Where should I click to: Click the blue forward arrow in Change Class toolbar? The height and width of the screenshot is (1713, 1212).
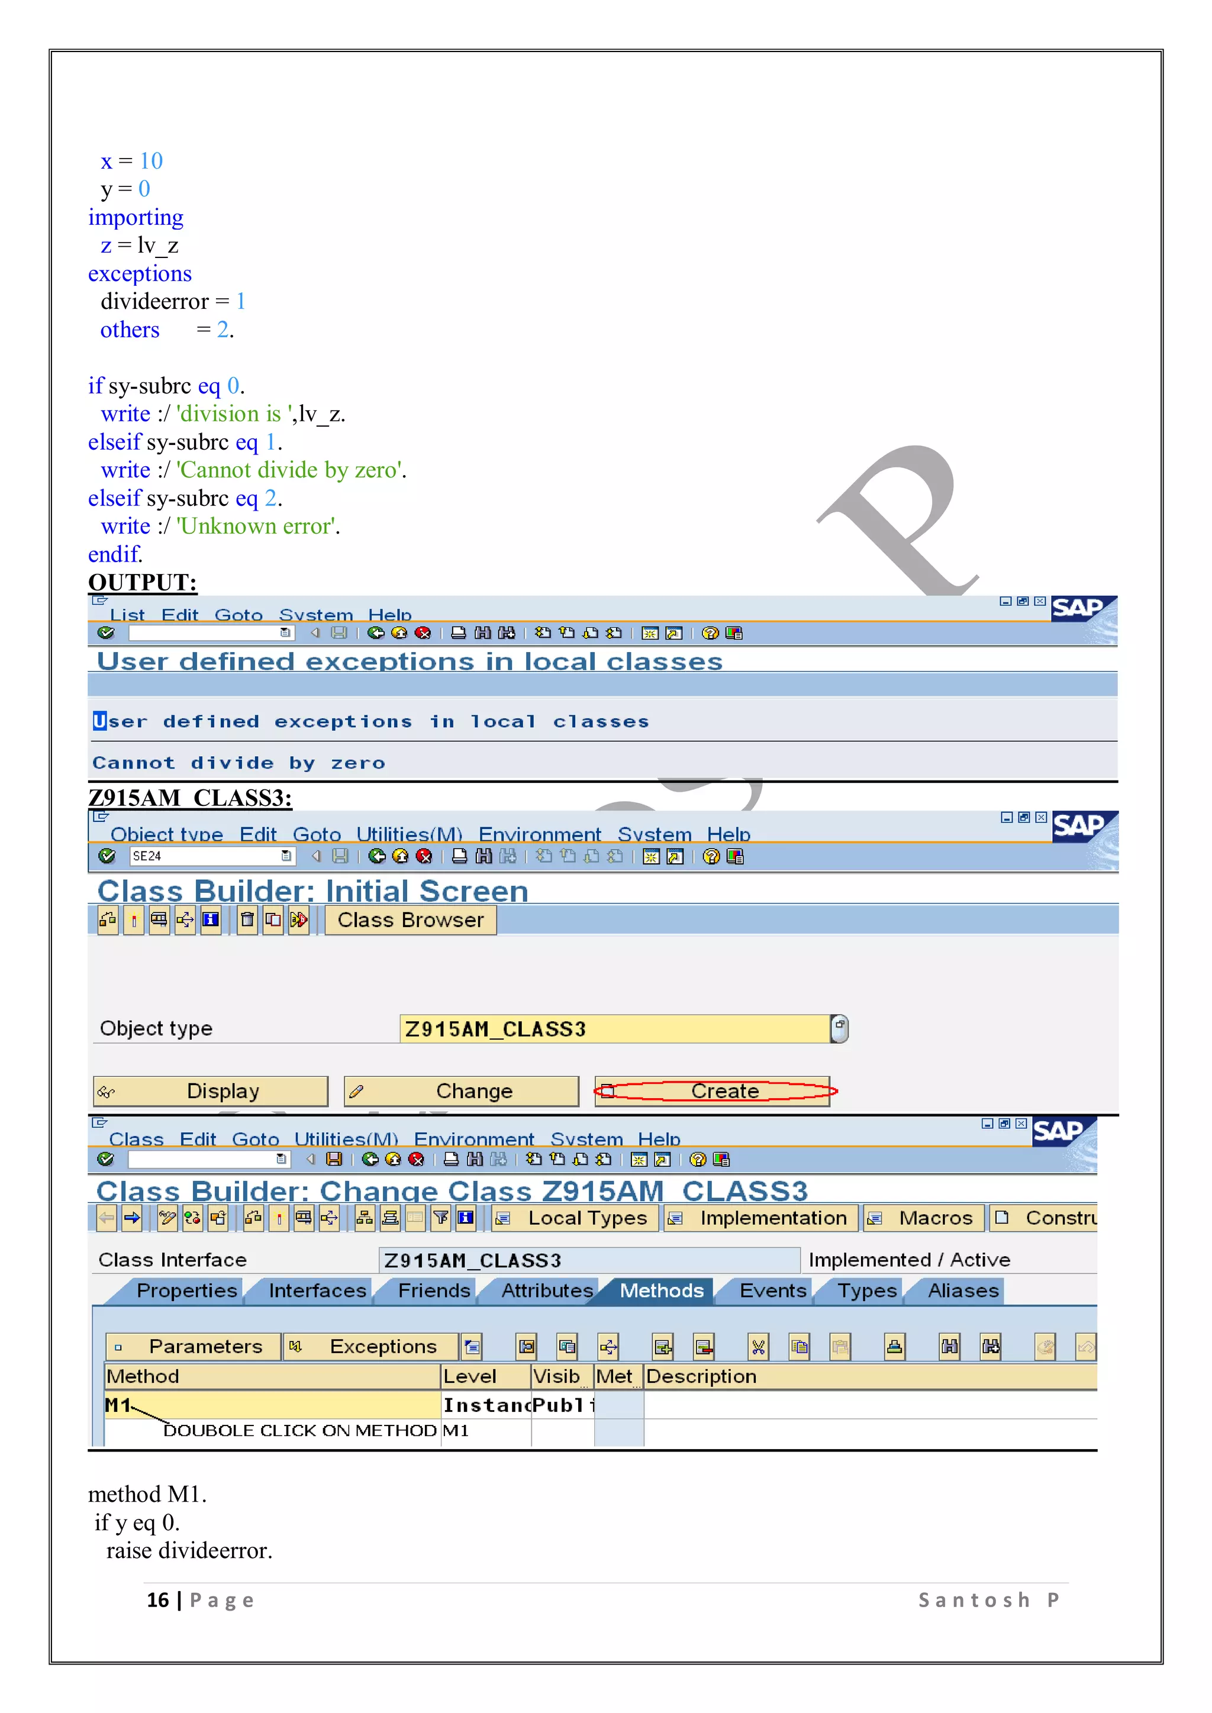click(x=132, y=1218)
